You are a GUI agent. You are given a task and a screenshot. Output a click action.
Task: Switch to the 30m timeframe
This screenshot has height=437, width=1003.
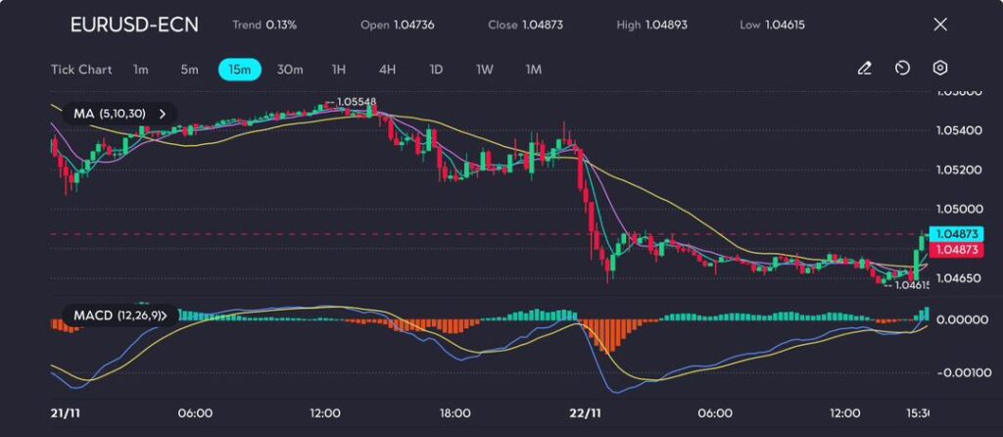tap(290, 70)
